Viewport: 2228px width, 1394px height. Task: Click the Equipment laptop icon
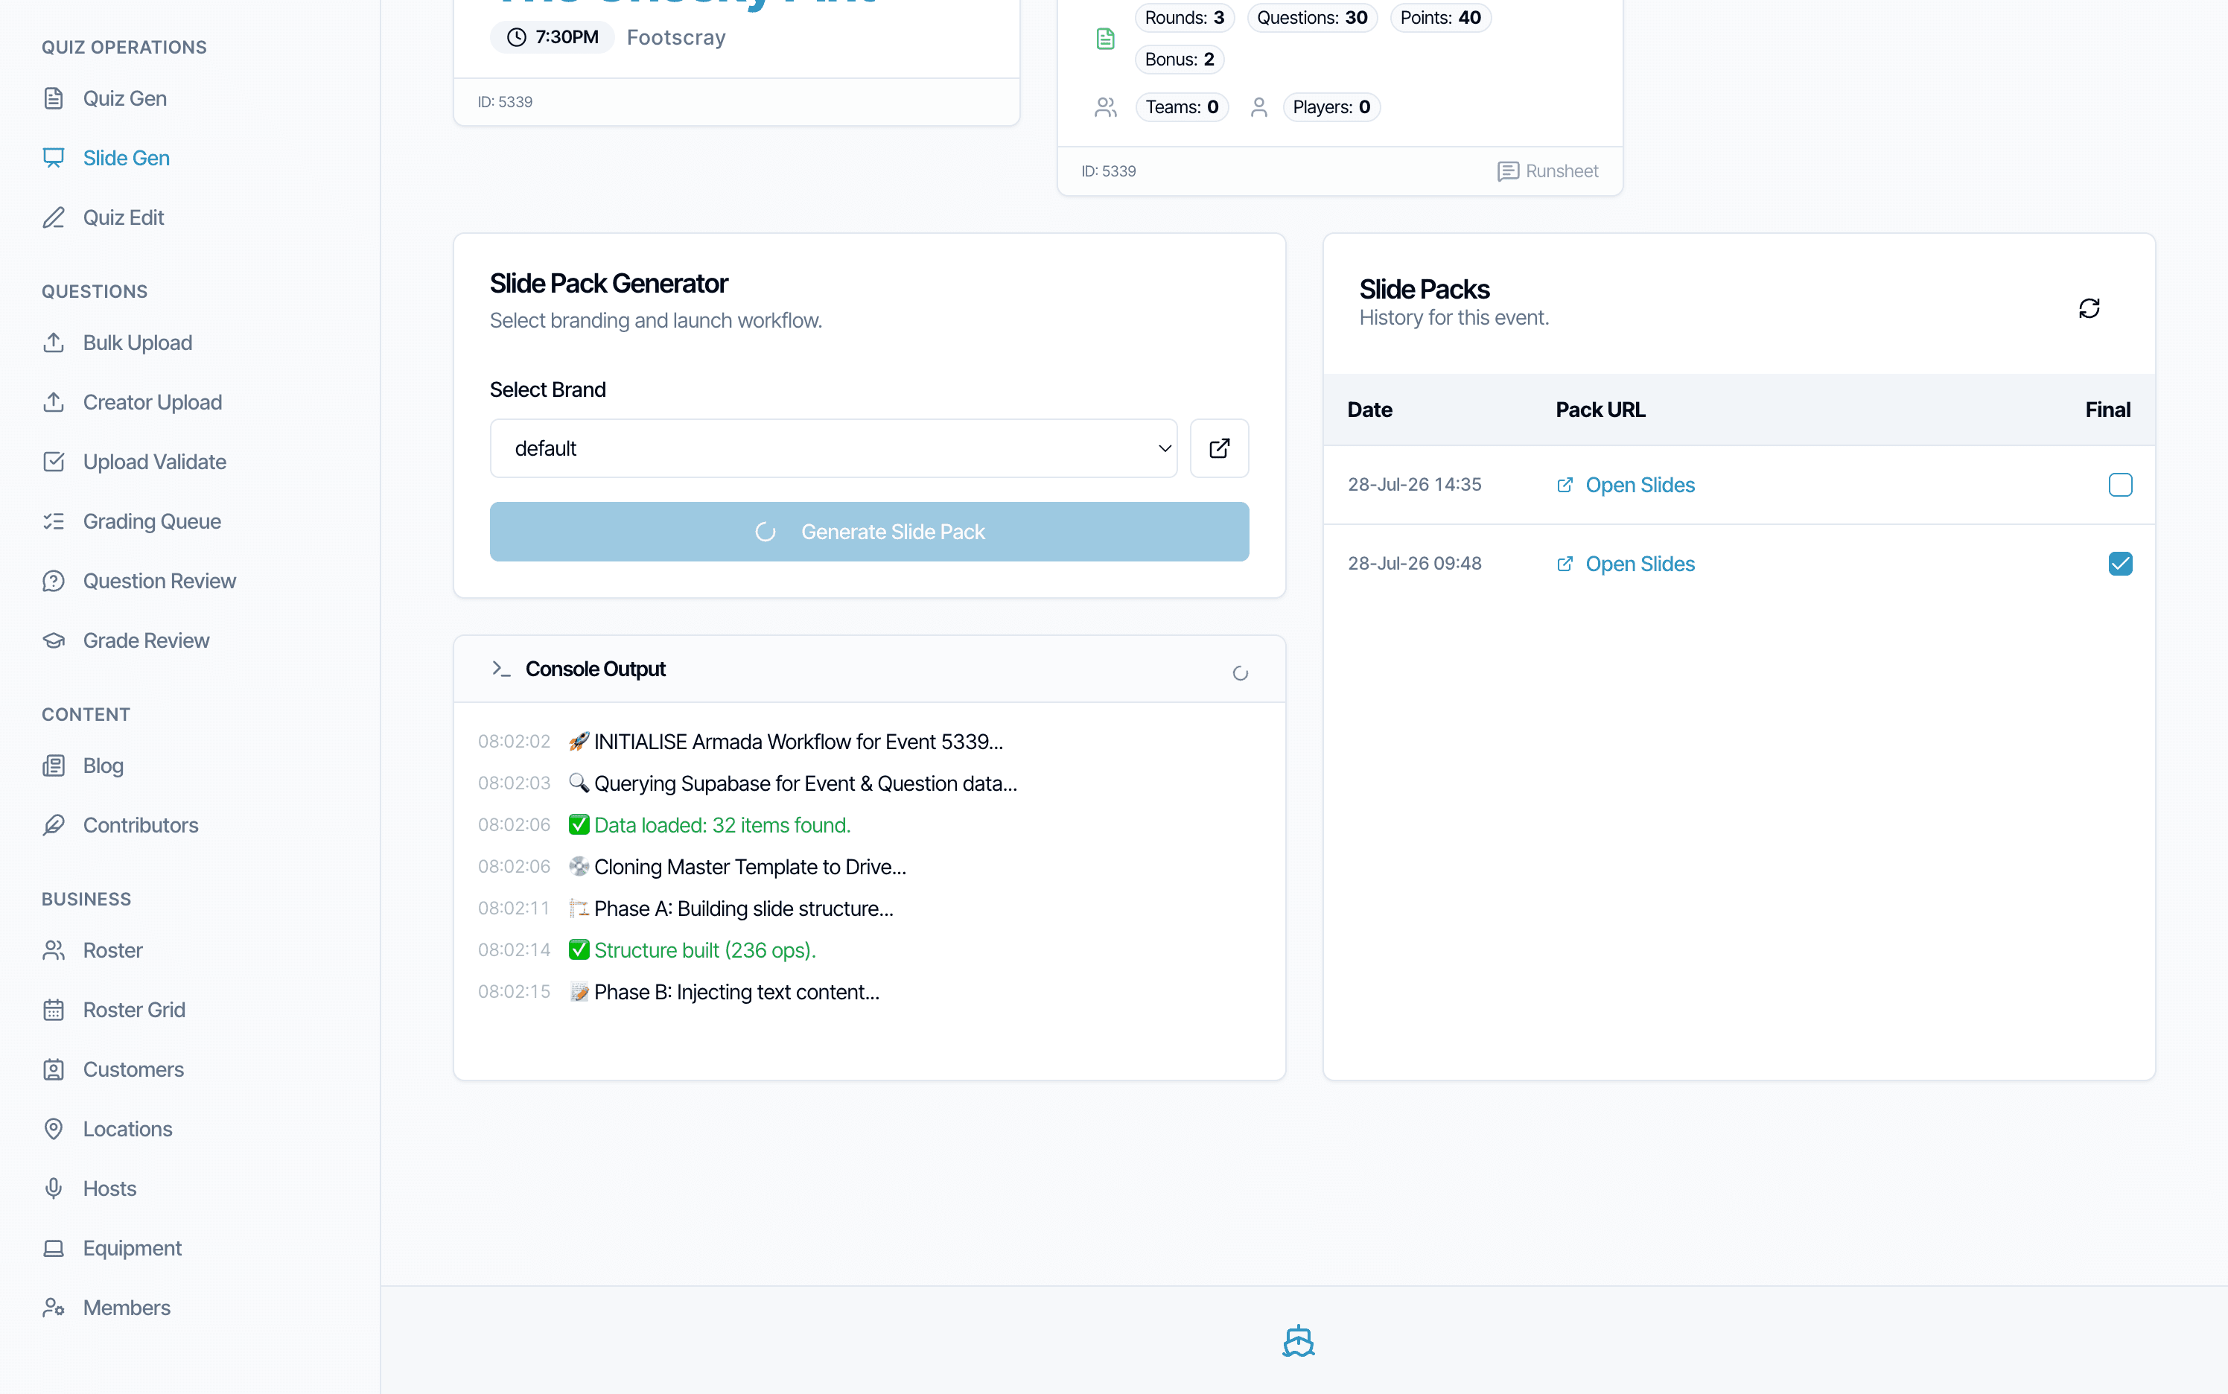54,1248
